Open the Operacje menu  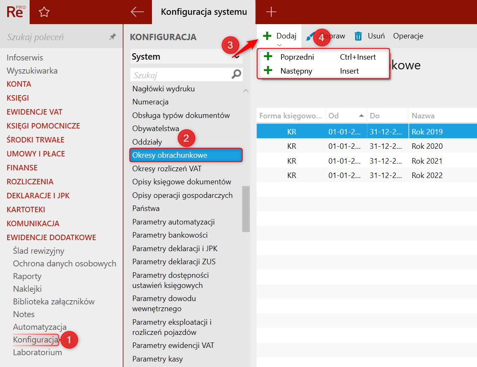pyautogui.click(x=408, y=36)
